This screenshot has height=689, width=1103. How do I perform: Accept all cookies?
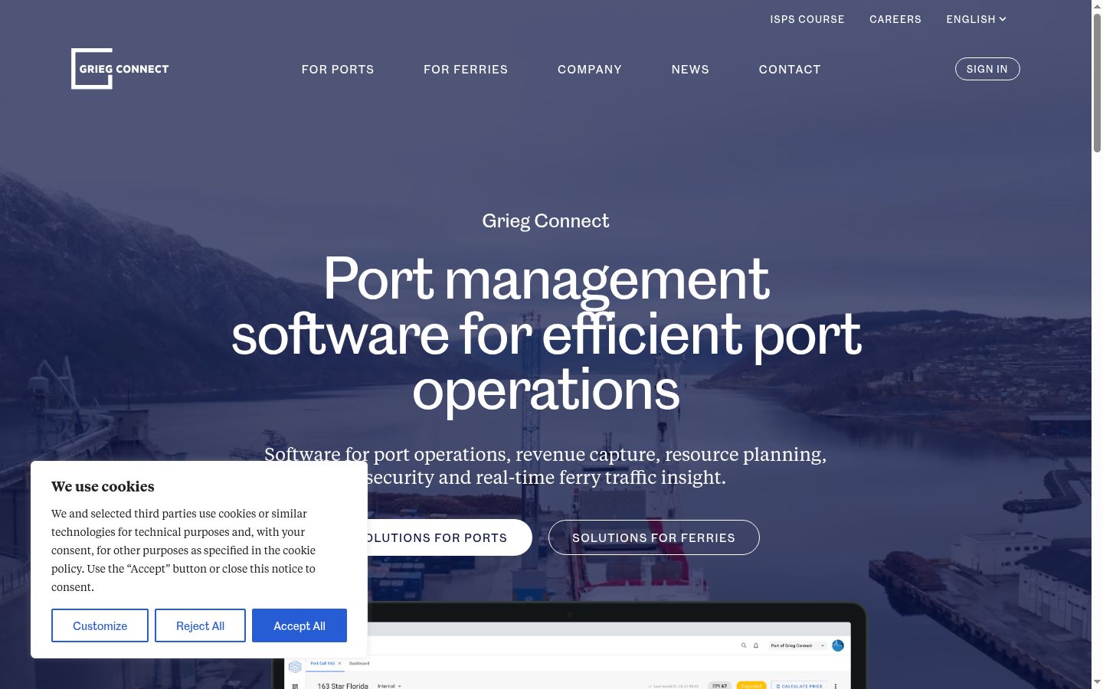click(299, 625)
